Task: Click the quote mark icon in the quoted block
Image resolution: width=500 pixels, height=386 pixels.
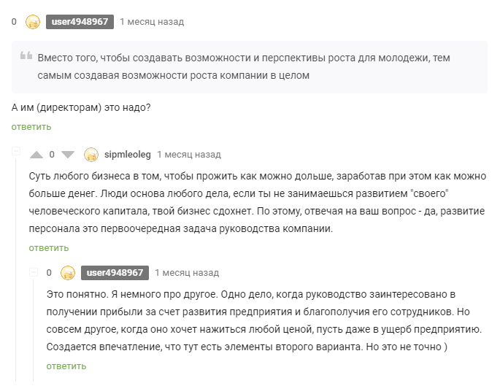Action: pyautogui.click(x=26, y=57)
